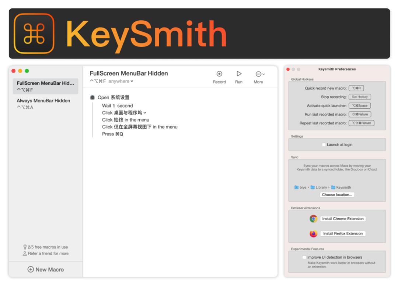The height and width of the screenshot is (288, 398).
Task: Enable the Launch at login checkbox
Action: coord(324,145)
